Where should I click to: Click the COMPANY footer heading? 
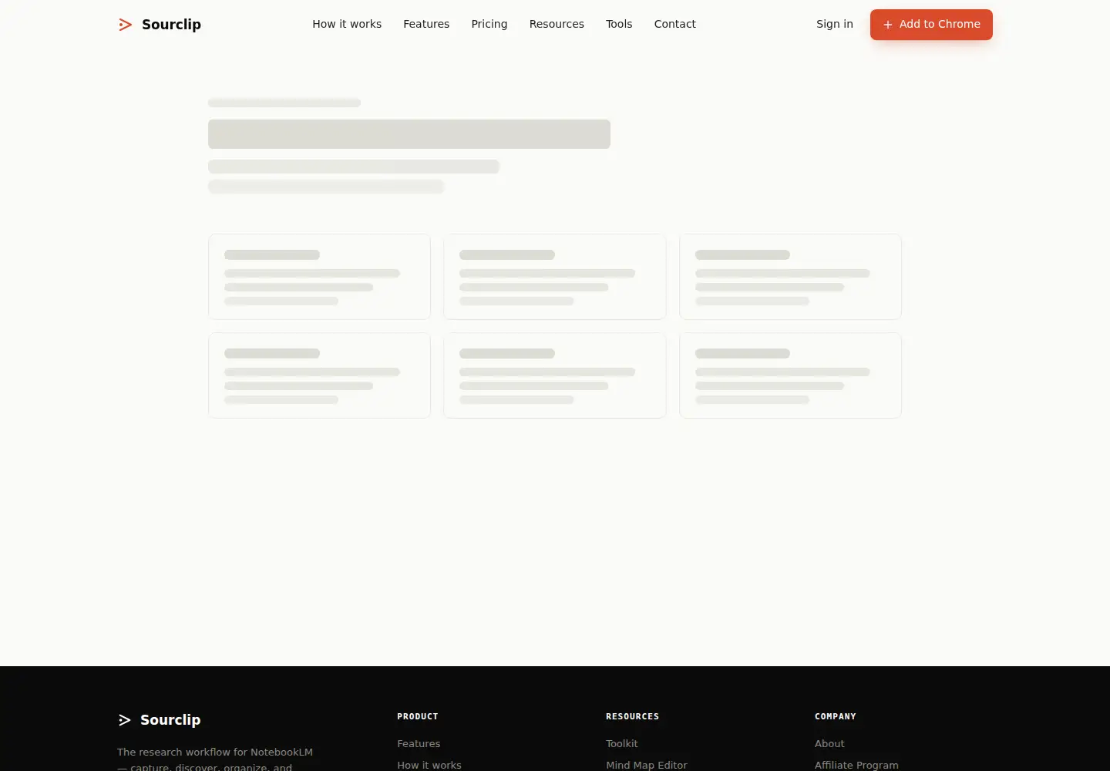point(836,716)
